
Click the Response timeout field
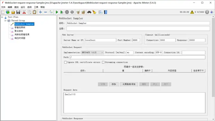point(197,40)
